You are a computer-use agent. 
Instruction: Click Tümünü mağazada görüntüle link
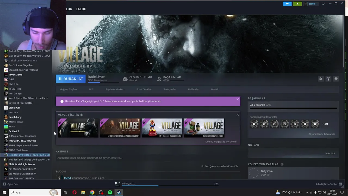click(x=220, y=142)
